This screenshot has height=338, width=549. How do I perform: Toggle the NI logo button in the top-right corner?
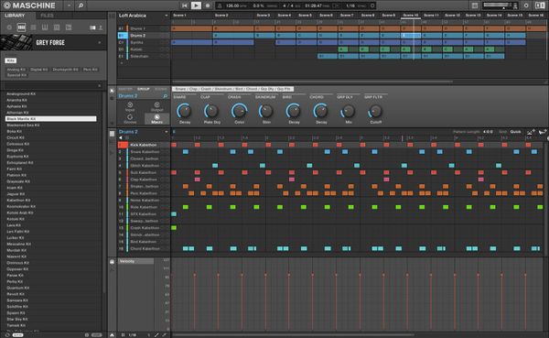[540, 5]
